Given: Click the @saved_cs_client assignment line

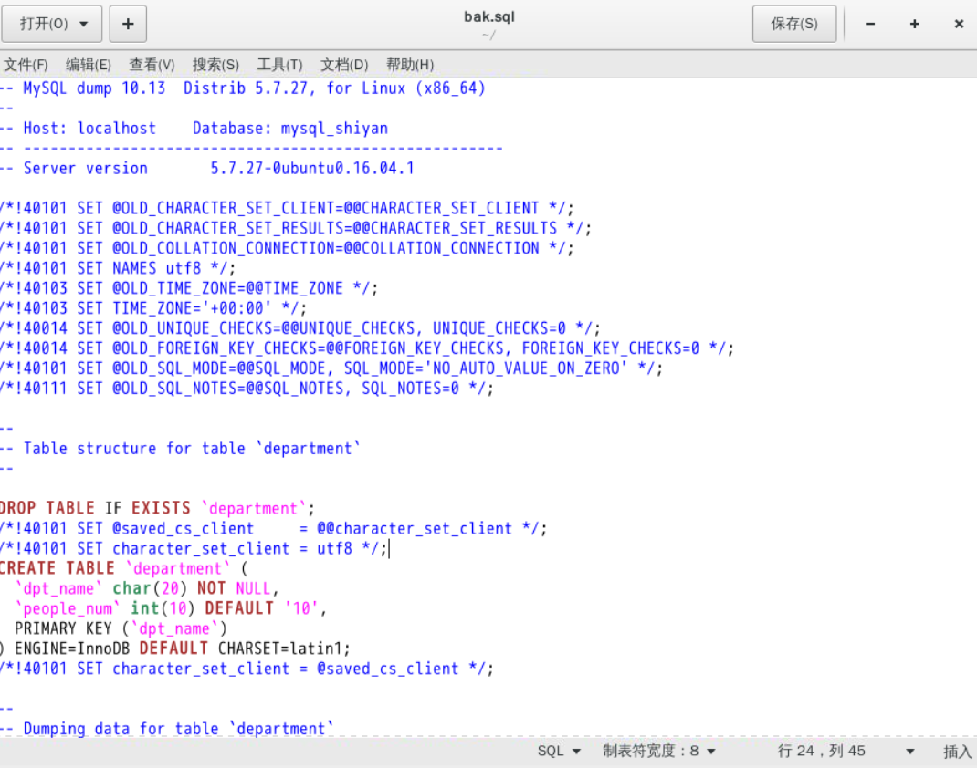Looking at the screenshot, I should pos(274,528).
